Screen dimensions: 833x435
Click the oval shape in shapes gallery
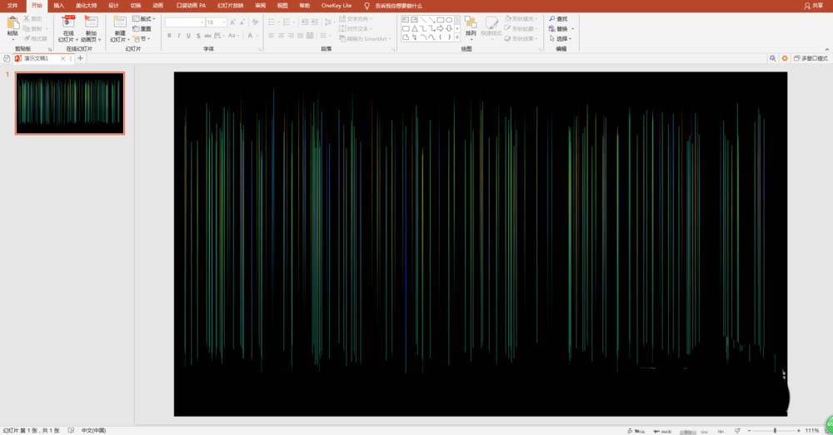(449, 20)
